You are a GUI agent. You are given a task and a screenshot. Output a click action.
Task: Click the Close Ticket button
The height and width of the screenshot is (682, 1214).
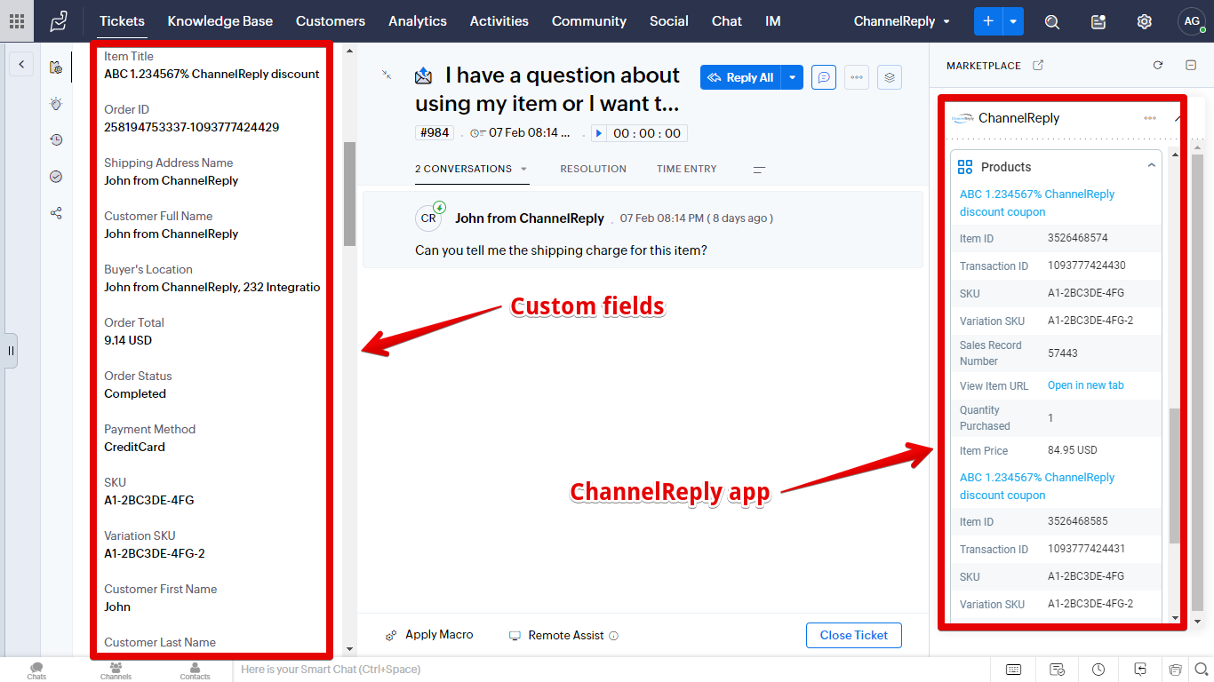coord(854,635)
